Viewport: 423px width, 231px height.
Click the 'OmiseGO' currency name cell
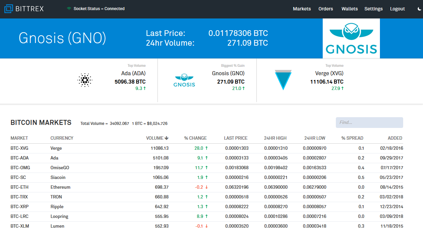coord(60,168)
